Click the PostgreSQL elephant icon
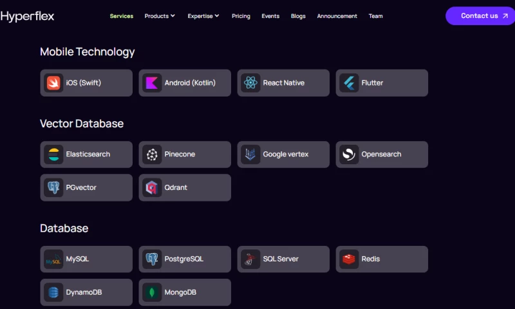 152,259
